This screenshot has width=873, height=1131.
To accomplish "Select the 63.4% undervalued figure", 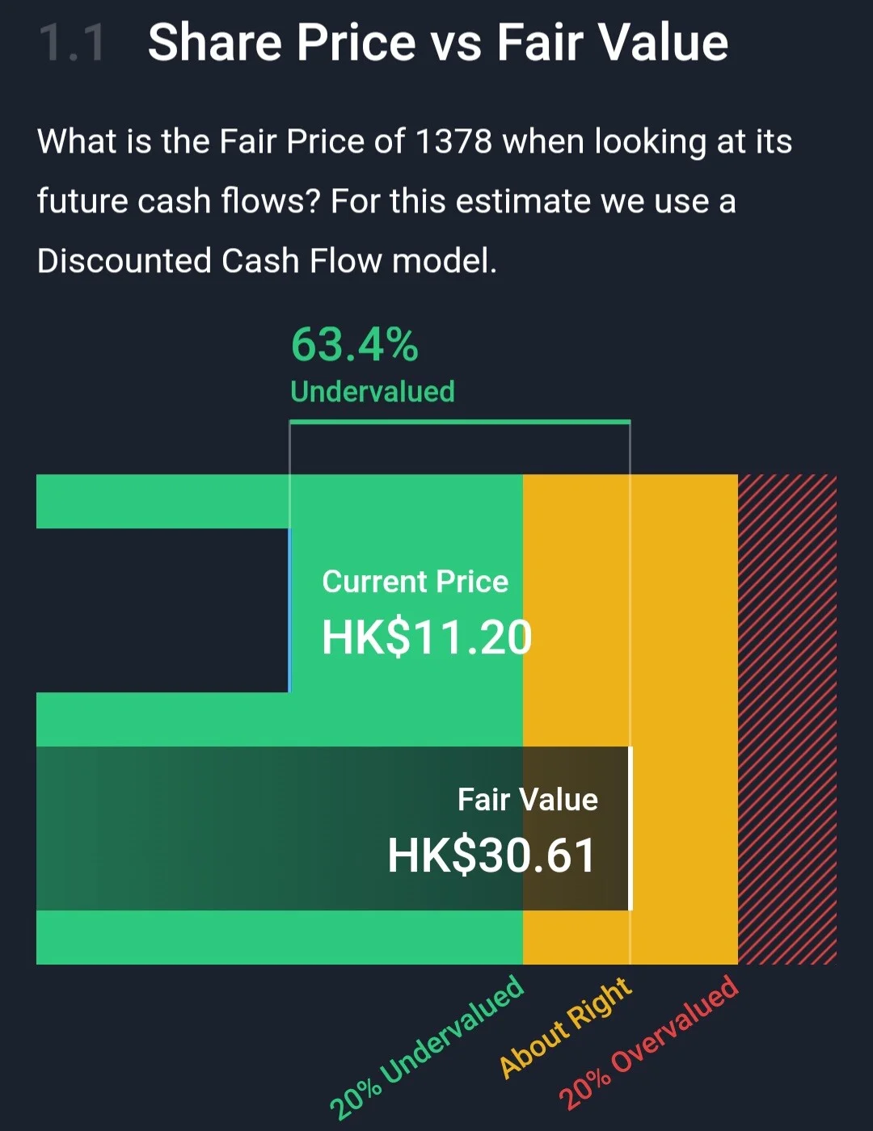I will point(354,345).
